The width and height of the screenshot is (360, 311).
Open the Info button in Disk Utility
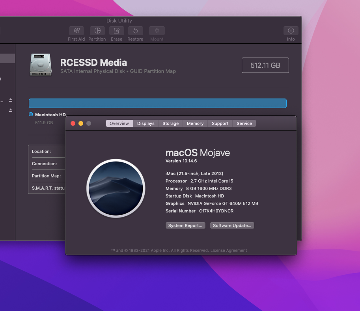[x=291, y=31]
